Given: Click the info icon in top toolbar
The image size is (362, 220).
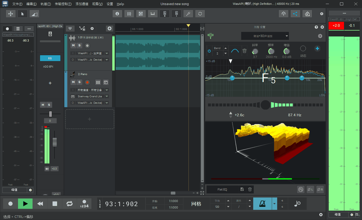Looking at the screenshot, I should pyautogui.click(x=117, y=14).
